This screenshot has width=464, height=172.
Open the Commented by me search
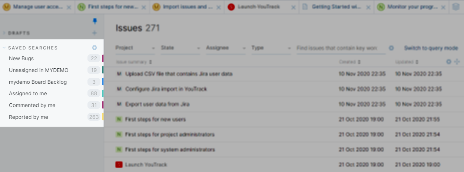click(32, 105)
